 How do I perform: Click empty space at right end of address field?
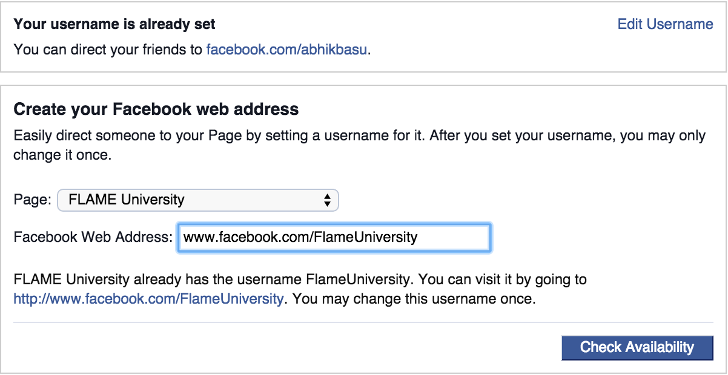coord(460,237)
